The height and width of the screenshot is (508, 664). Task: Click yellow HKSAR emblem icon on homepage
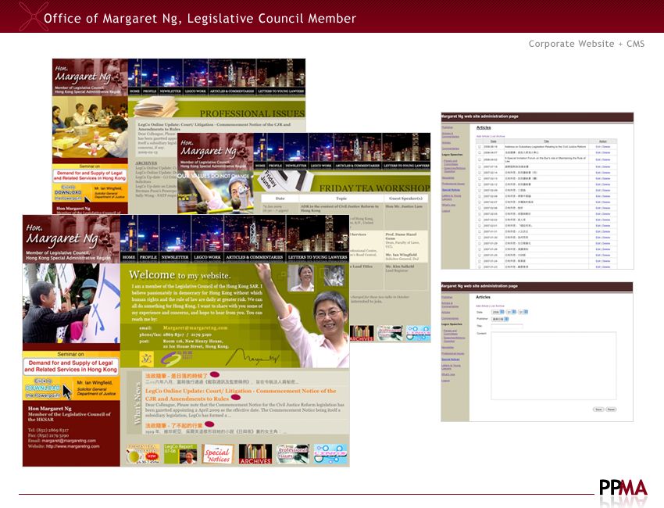click(147, 359)
